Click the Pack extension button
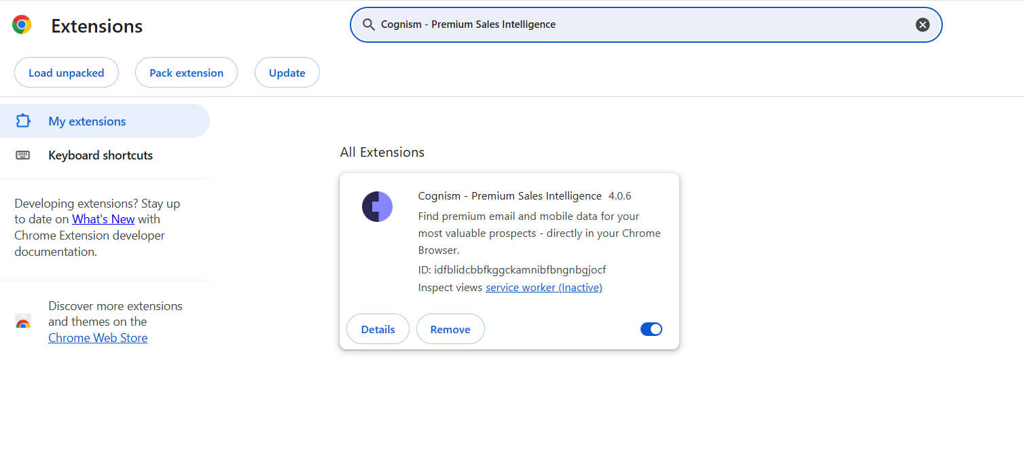 click(x=186, y=73)
